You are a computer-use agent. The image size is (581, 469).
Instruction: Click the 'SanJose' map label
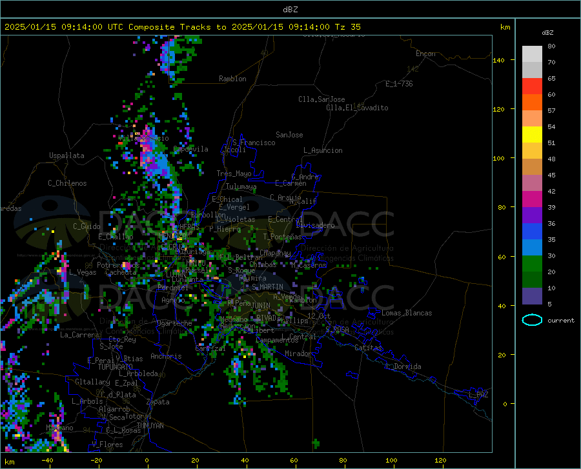click(x=289, y=135)
